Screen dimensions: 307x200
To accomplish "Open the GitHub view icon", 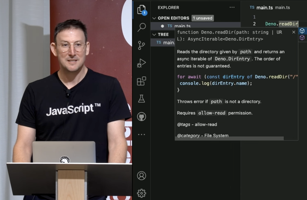I will pos(142,117).
